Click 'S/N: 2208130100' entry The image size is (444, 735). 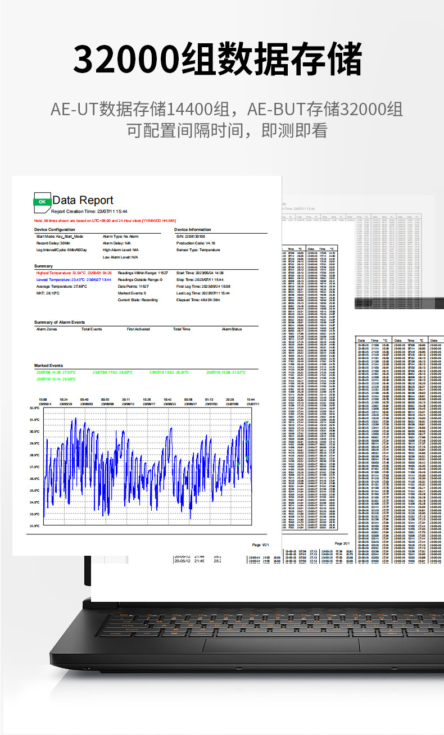coord(191,237)
